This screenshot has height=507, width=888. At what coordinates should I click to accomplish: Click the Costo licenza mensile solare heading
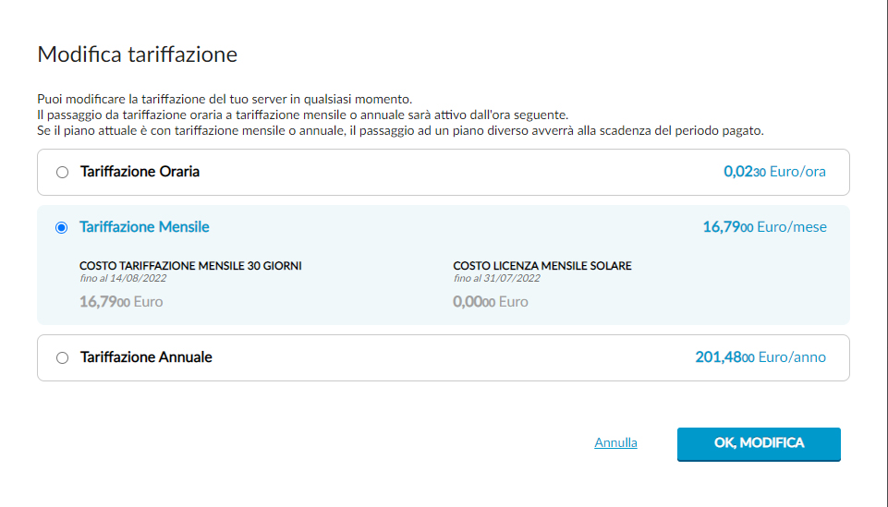(542, 265)
